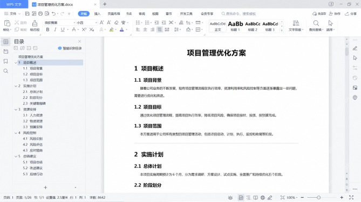Switch to outline view mode
This screenshot has width=361, height=202.
click(x=248, y=197)
